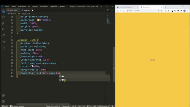
Task: Click Chrome forward arrow button
Action: point(120,11)
